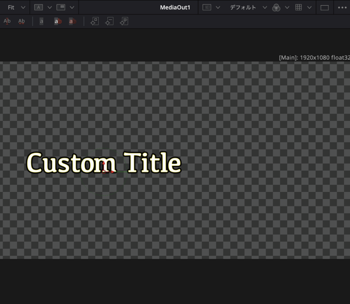Screen dimensions: 350x304
Task: Toggle the region of interest icon
Action: 207,7
